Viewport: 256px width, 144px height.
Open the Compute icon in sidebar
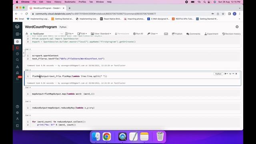click(x=18, y=73)
